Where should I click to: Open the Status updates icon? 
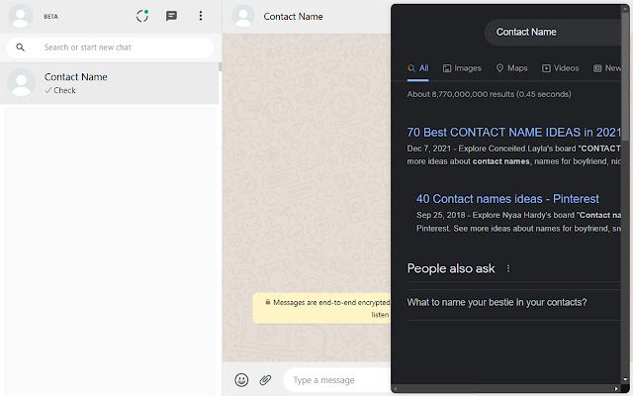[x=142, y=16]
